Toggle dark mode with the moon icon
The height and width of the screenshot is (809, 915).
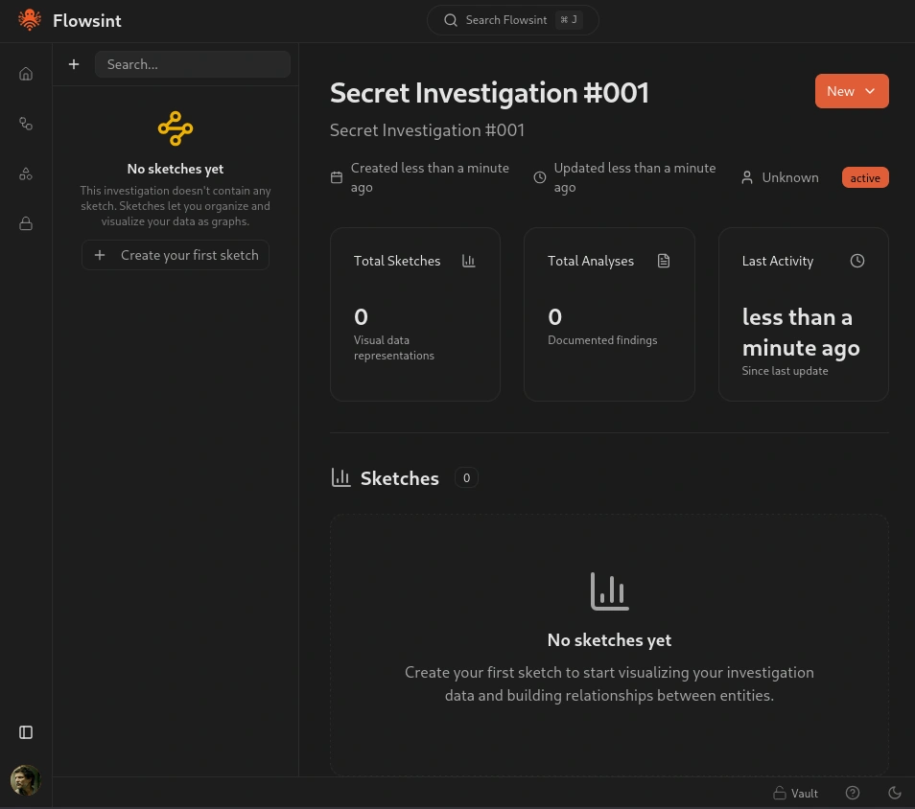pos(895,793)
